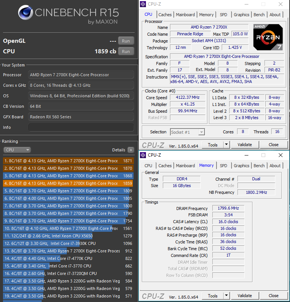Click the empty Info field in Cinebench
The width and height of the screenshot is (290, 302).
coord(81,127)
